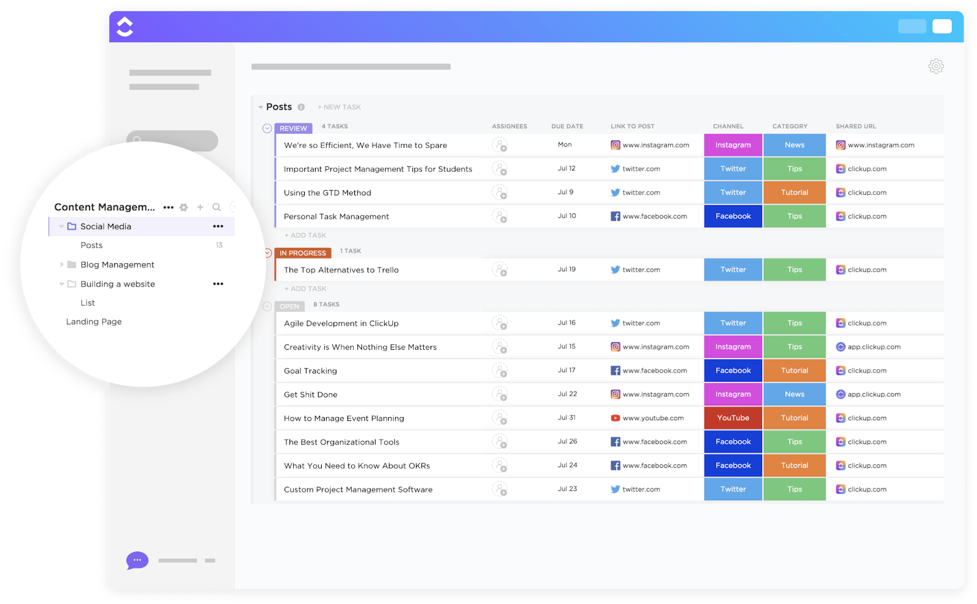Image resolution: width=977 pixels, height=604 pixels.
Task: Click the Facebook icon for Personal Task Management
Action: [616, 216]
